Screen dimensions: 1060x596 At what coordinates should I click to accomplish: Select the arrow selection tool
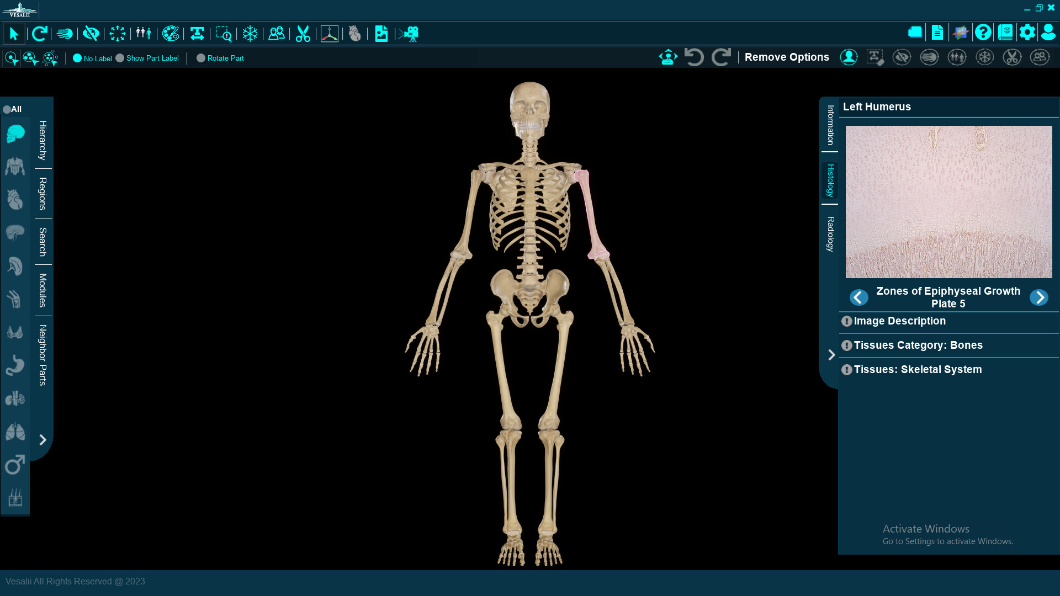[x=13, y=34]
